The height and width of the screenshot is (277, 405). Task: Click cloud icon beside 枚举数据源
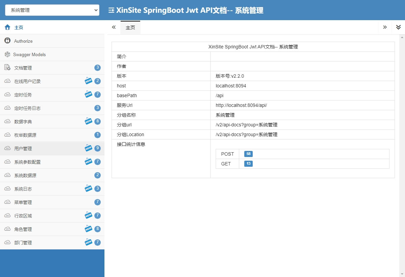pyautogui.click(x=7, y=135)
